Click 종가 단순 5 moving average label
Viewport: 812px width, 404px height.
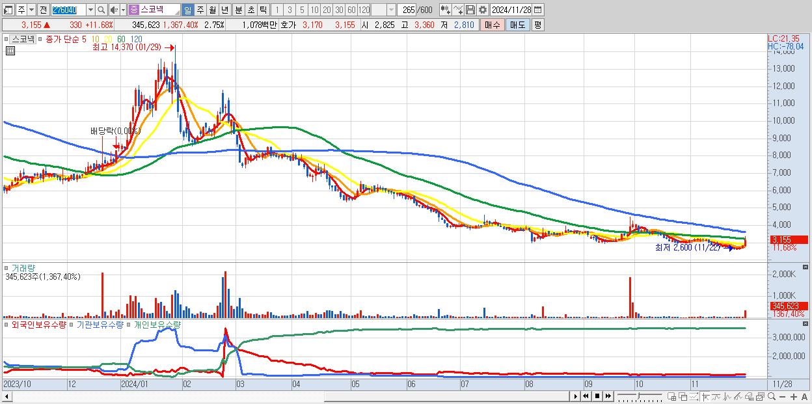[x=66, y=39]
